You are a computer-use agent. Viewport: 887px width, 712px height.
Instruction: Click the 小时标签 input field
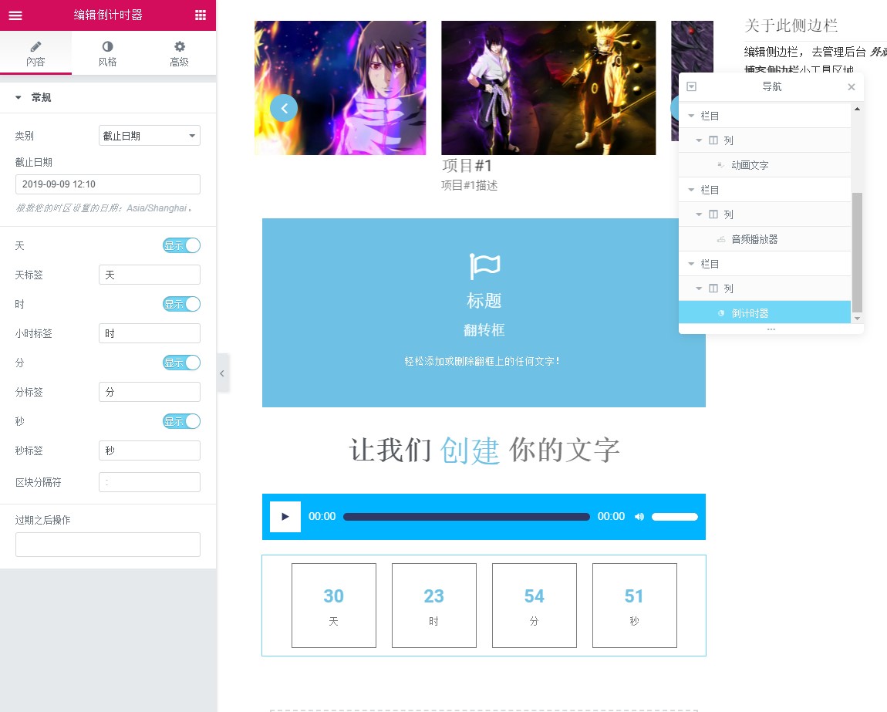click(x=150, y=333)
